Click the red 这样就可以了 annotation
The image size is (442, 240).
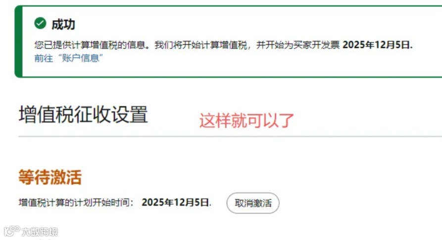246,120
